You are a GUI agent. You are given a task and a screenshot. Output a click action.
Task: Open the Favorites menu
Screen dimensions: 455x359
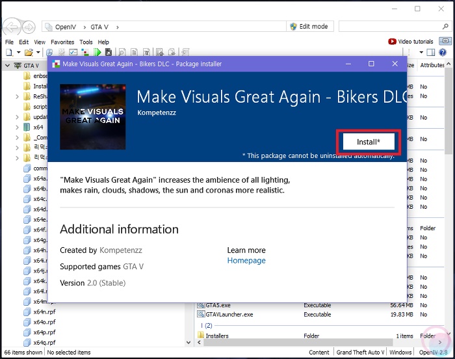pos(62,42)
